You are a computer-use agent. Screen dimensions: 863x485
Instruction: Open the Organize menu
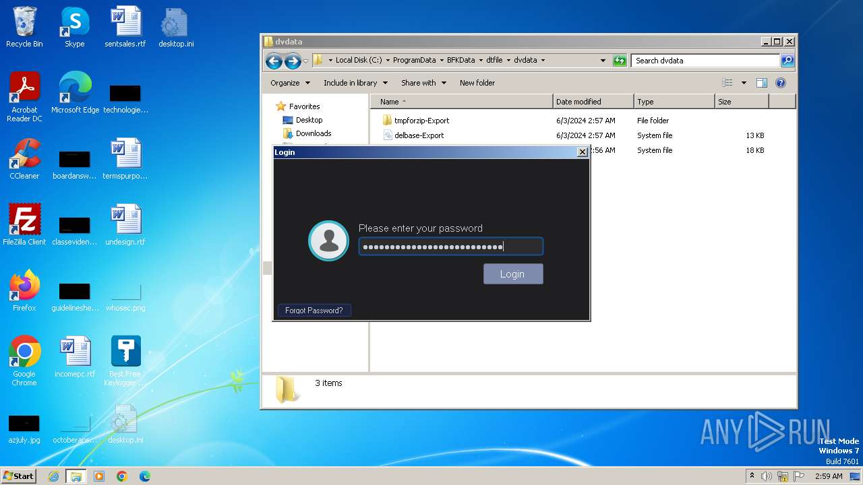pyautogui.click(x=290, y=83)
